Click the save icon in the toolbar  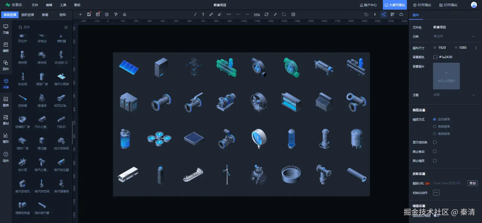[89, 15]
